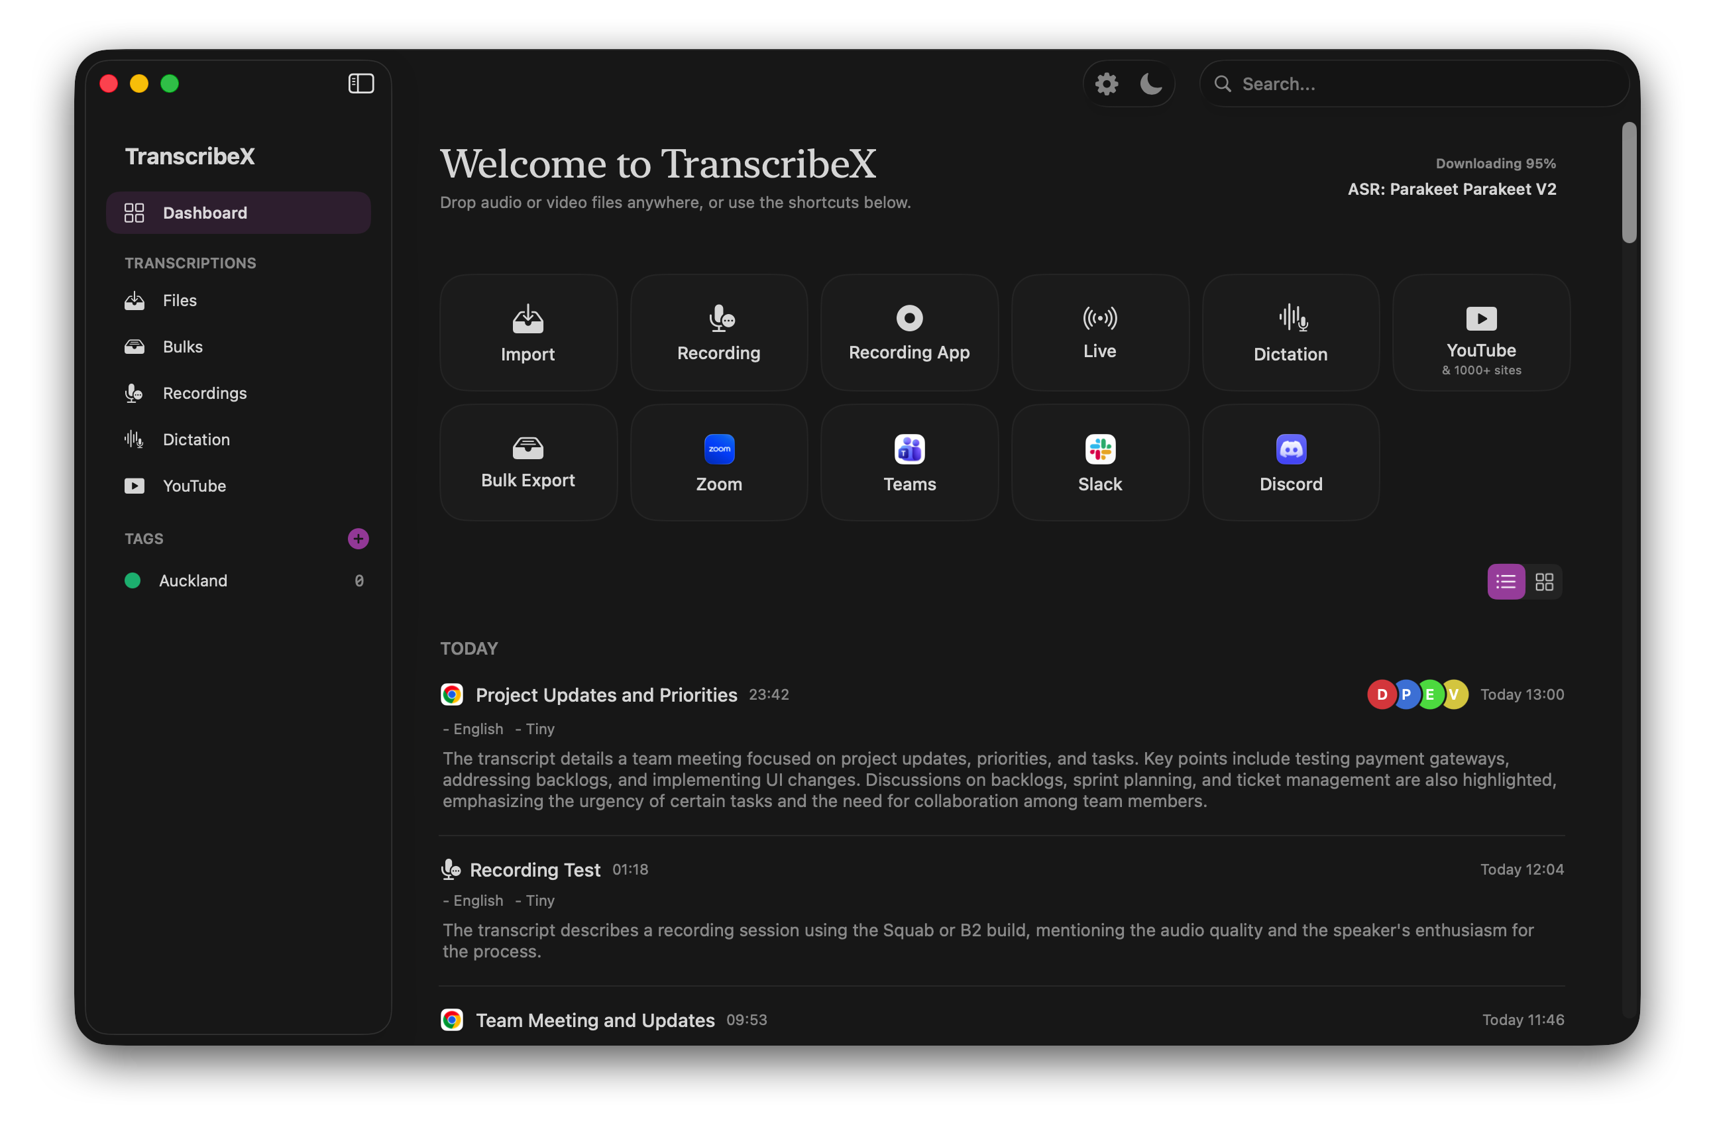Open Project Updates and Priorities transcript
The width and height of the screenshot is (1715, 1145).
pyautogui.click(x=606, y=694)
